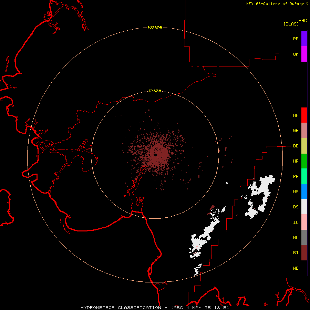Click the HA red legend swatch
The width and height of the screenshot is (310, 310).
point(304,115)
